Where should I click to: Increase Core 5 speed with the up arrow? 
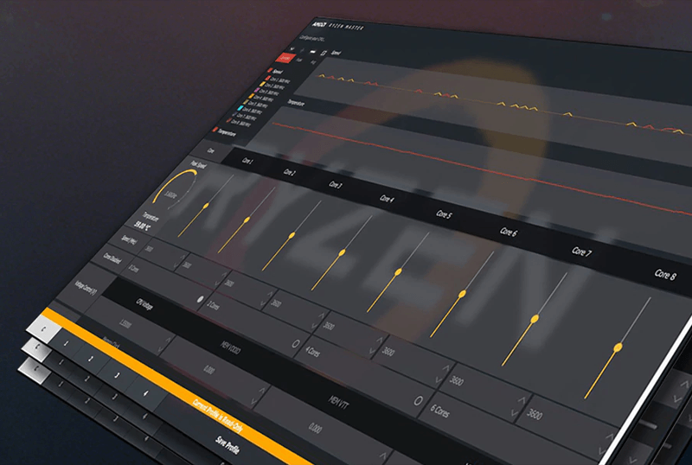point(380,340)
